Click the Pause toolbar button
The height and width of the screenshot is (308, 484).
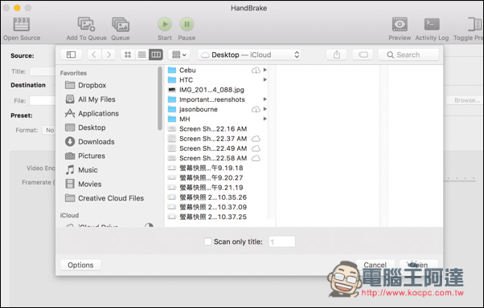[187, 24]
